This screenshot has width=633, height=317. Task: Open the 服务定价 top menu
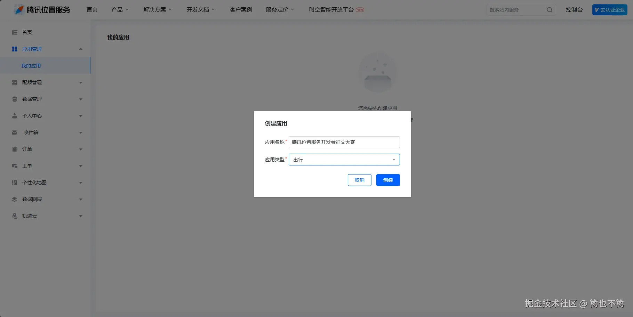280,10
